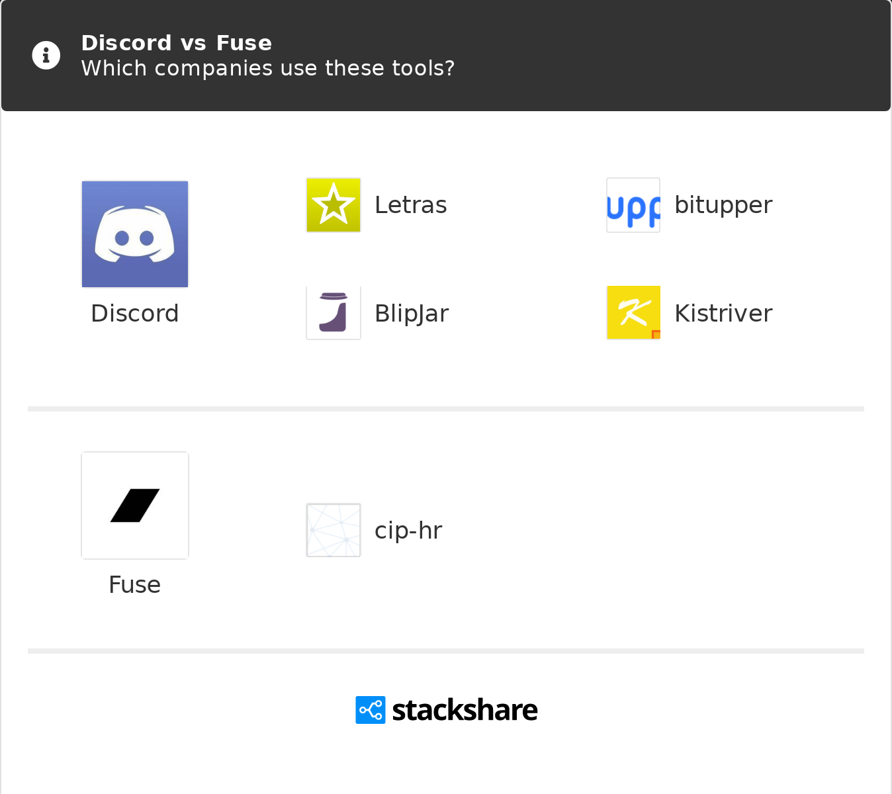Visit the bitupper company link
Image resolution: width=892 pixels, height=794 pixels.
click(x=723, y=205)
